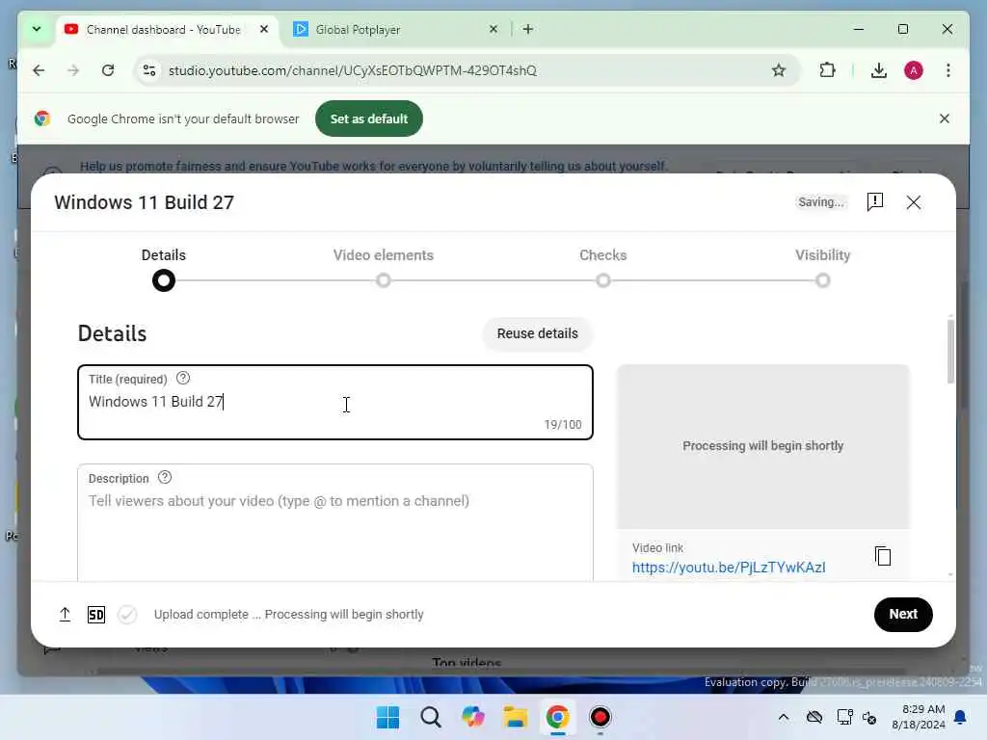
Task: Open Windows Search from the taskbar
Action: pyautogui.click(x=431, y=717)
